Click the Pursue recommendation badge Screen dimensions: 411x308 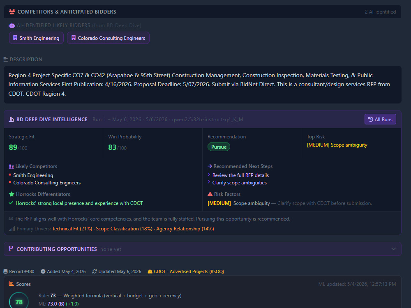coord(219,147)
